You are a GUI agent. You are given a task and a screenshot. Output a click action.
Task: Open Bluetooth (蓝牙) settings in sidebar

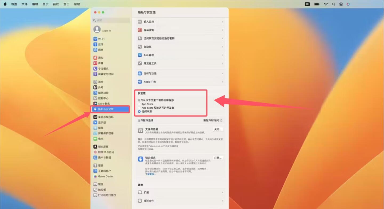click(x=101, y=44)
